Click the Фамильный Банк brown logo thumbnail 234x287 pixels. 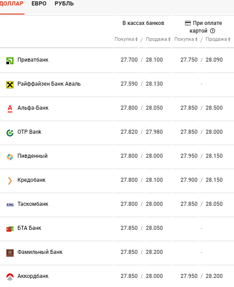pyautogui.click(x=10, y=253)
